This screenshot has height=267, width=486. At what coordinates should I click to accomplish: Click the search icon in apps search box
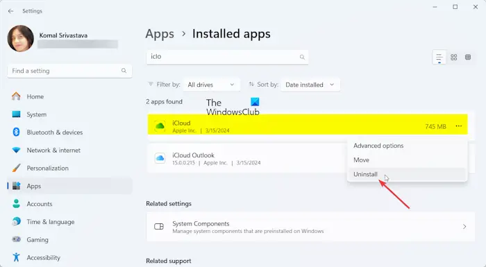302,57
